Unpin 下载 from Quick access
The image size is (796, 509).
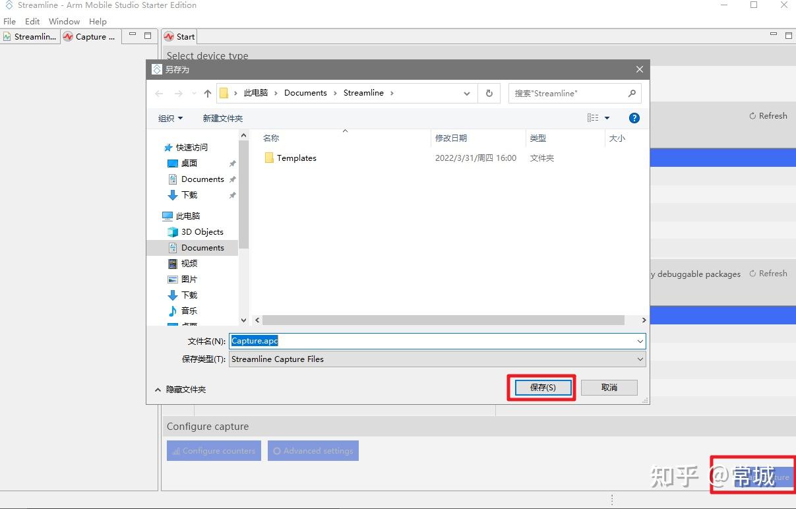point(232,195)
